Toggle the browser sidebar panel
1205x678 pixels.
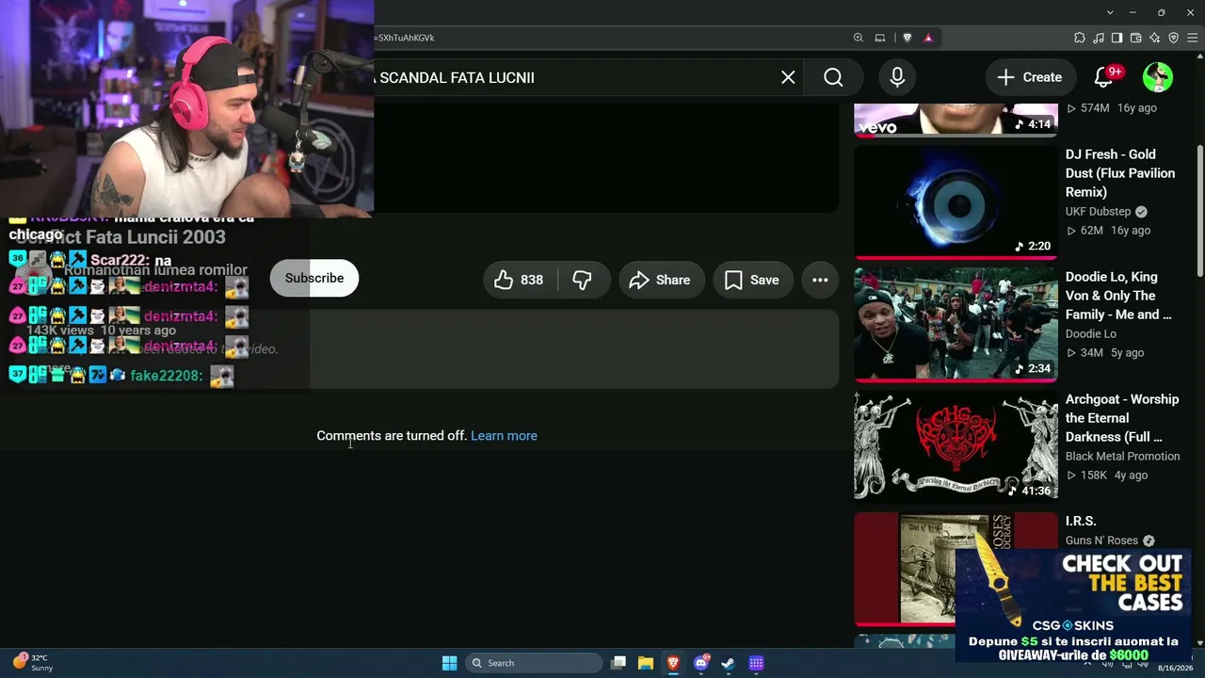click(1117, 38)
